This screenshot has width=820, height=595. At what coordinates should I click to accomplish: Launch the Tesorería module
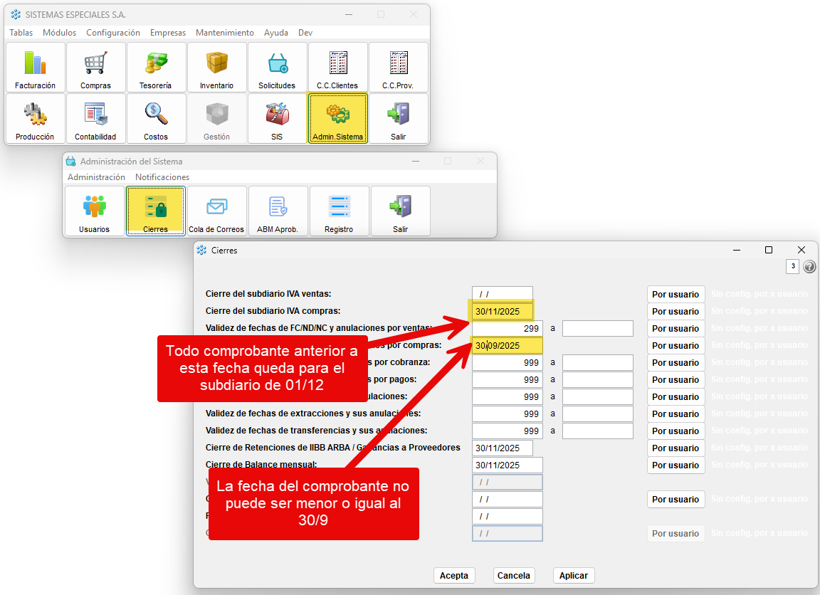[x=156, y=68]
